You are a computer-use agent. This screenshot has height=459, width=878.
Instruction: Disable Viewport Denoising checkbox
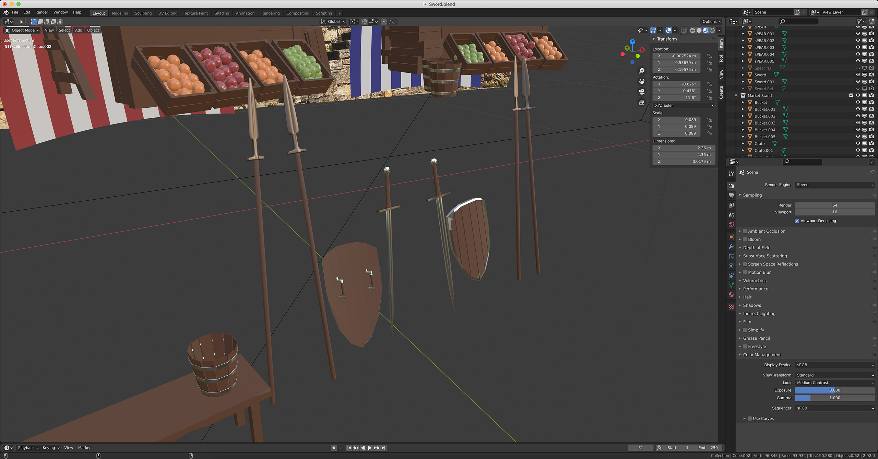(x=797, y=221)
